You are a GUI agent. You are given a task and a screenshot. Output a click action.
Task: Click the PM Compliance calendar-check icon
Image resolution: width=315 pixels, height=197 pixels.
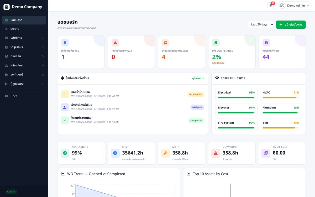pyautogui.click(x=216, y=43)
